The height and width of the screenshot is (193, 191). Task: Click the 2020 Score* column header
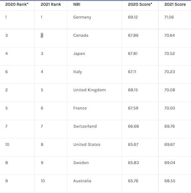[140, 4]
